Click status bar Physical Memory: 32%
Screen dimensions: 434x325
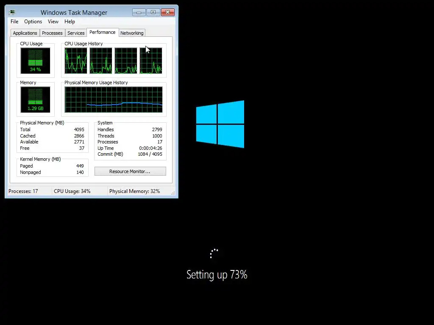134,191
